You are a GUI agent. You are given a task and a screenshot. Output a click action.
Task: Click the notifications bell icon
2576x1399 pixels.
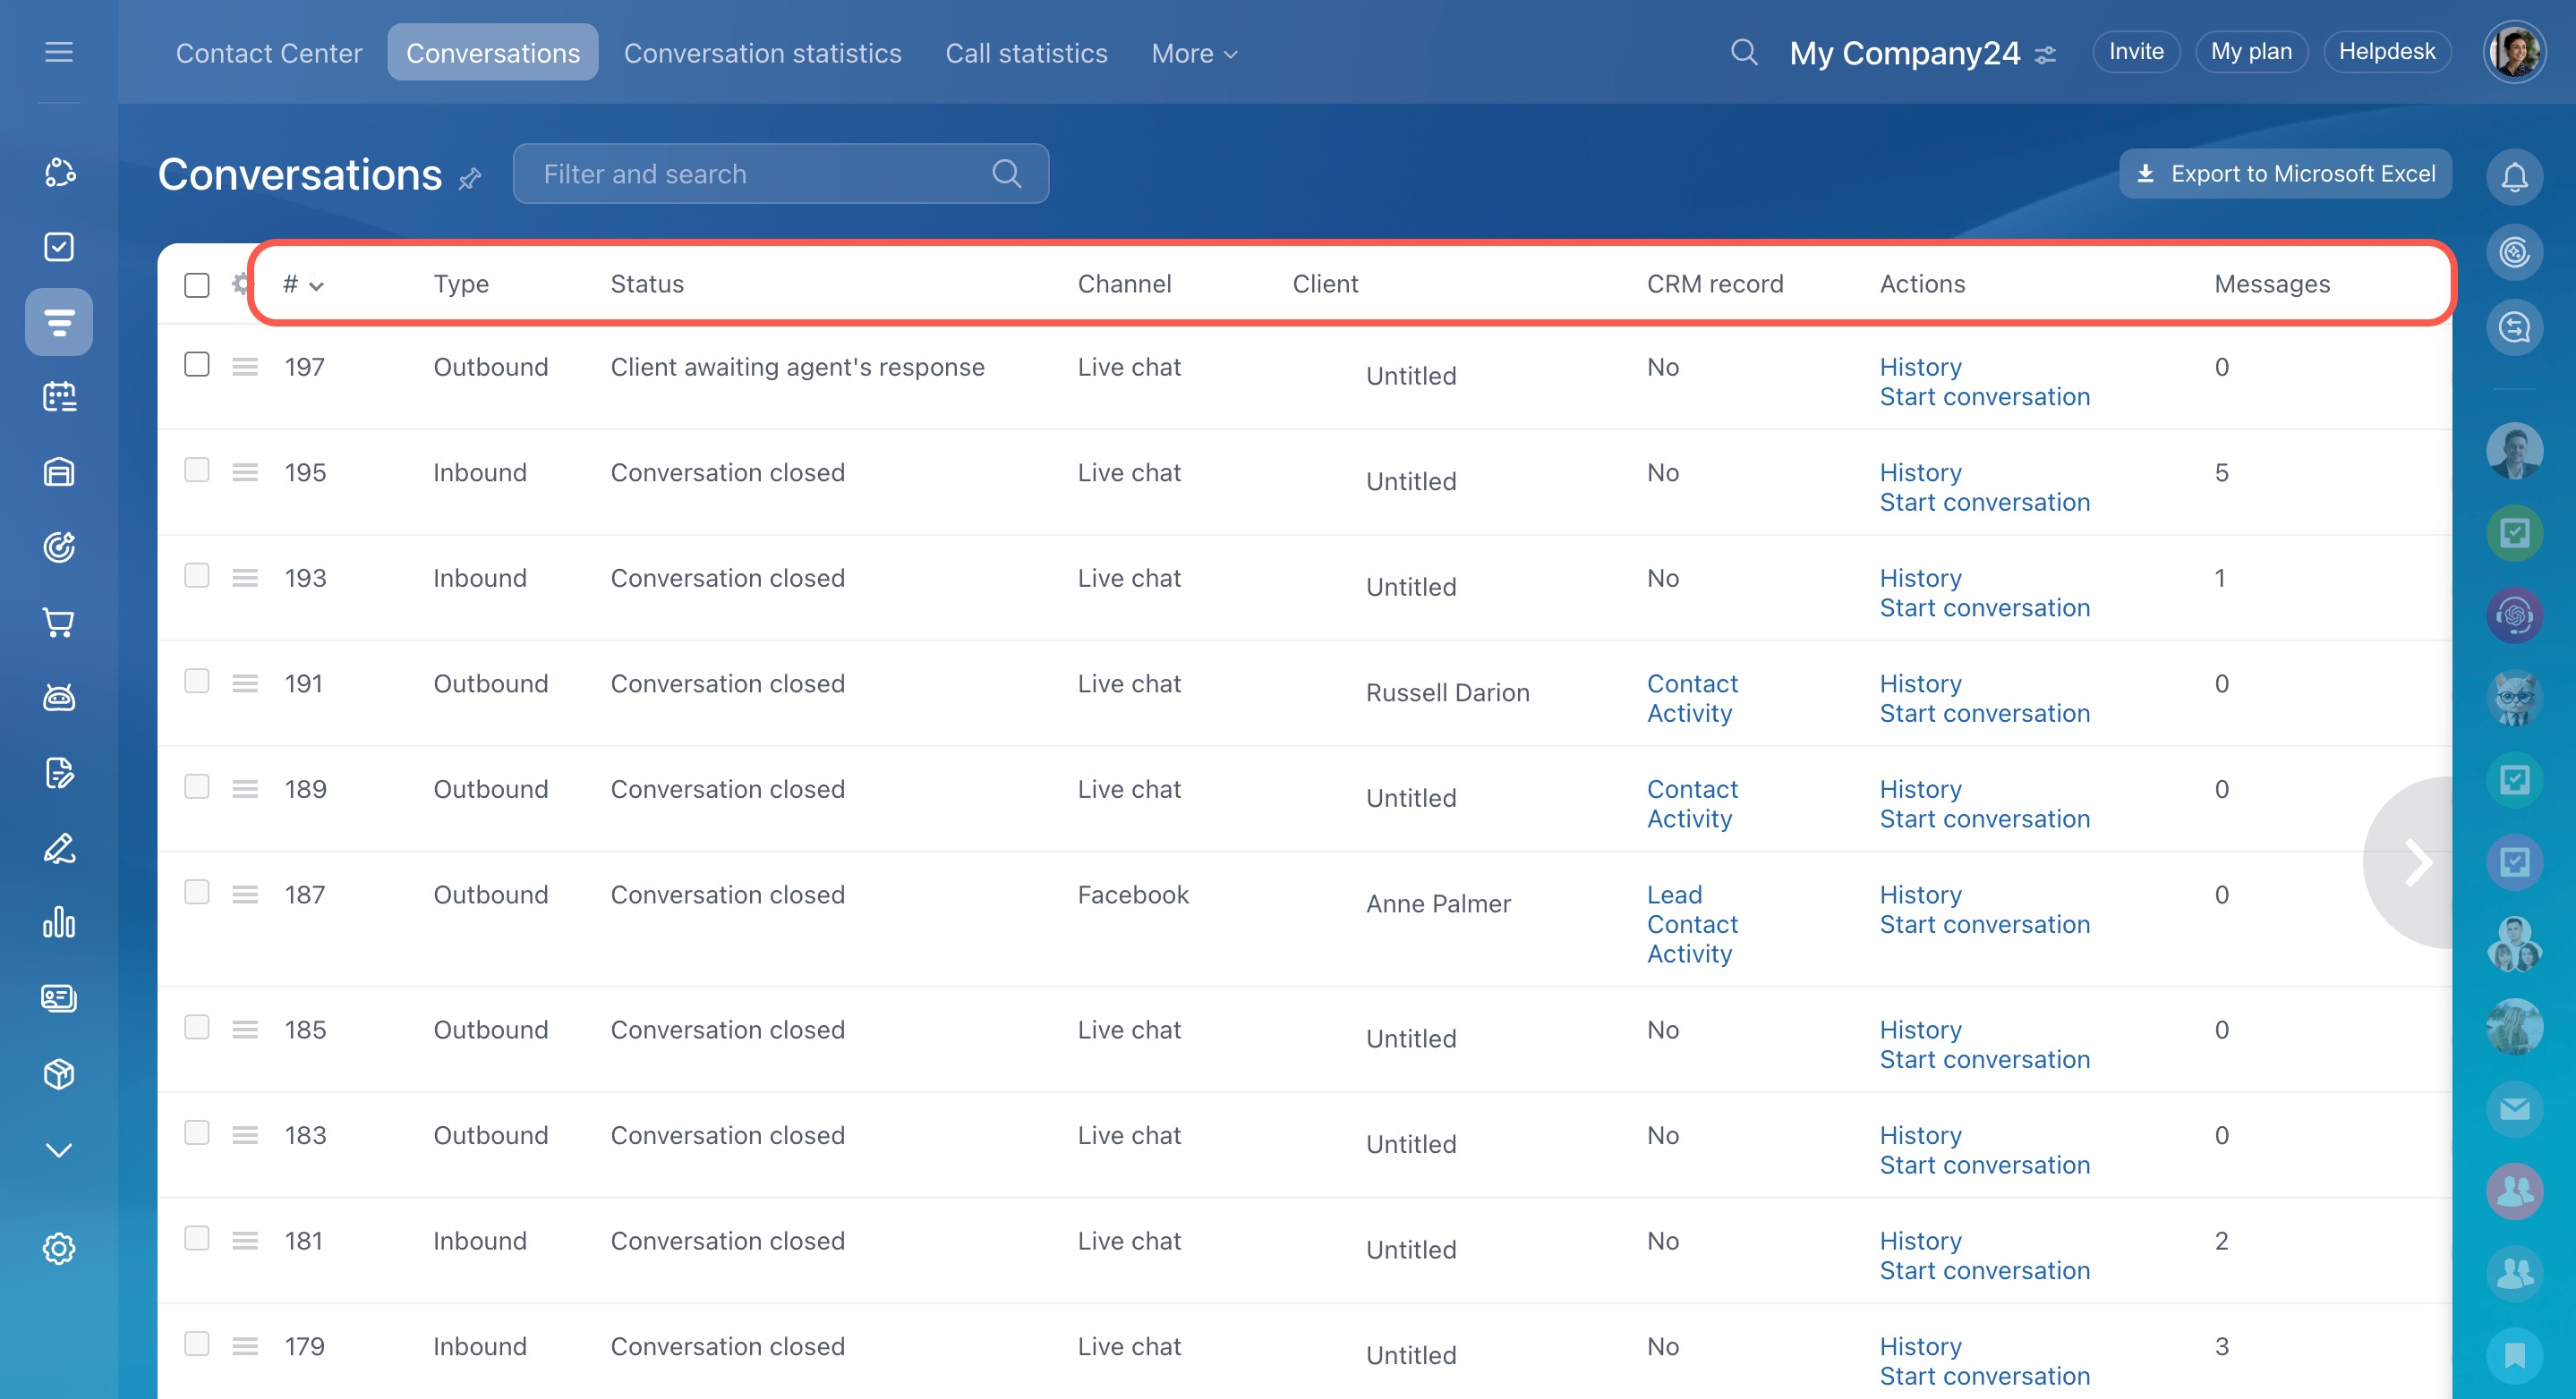click(2514, 177)
